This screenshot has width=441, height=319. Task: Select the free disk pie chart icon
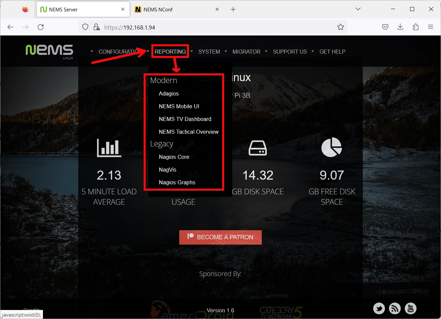click(332, 147)
